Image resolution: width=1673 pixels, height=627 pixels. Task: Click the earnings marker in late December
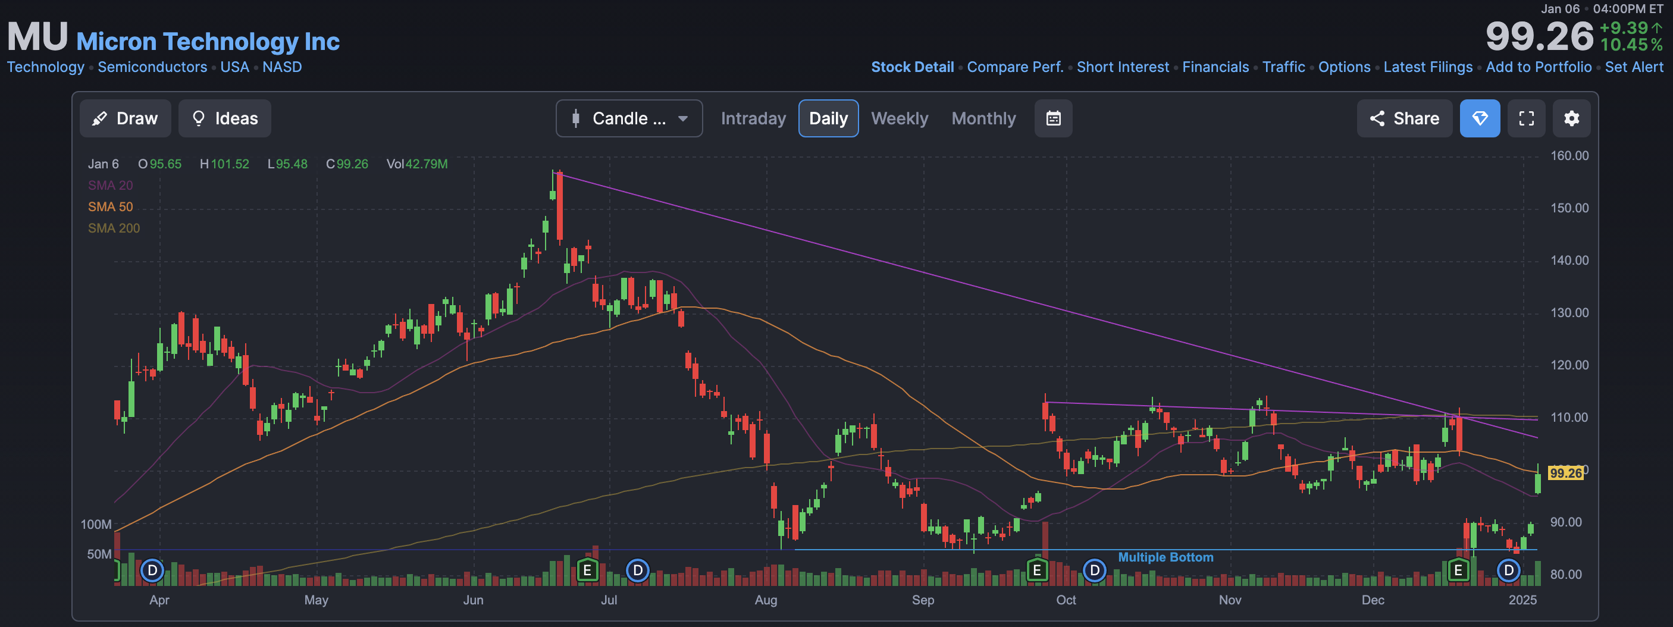pos(1458,570)
